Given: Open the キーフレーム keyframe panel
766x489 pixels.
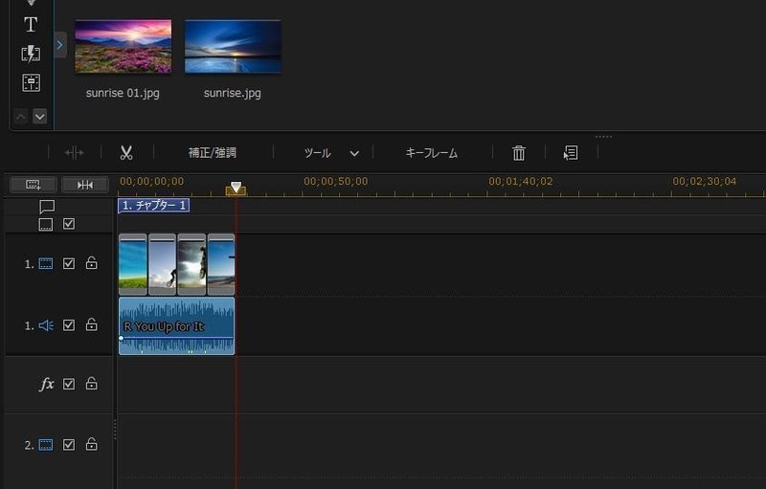Looking at the screenshot, I should [432, 153].
